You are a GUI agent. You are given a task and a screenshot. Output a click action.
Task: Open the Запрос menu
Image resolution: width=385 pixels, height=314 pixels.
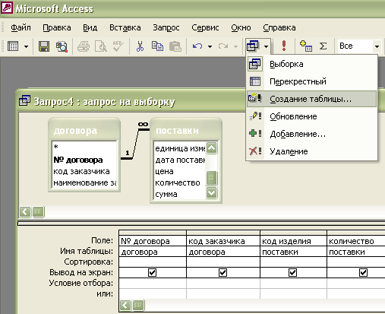[x=166, y=27]
